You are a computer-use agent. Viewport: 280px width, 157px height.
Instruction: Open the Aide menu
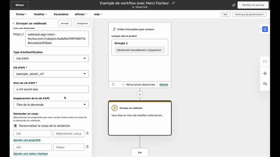[98, 14]
